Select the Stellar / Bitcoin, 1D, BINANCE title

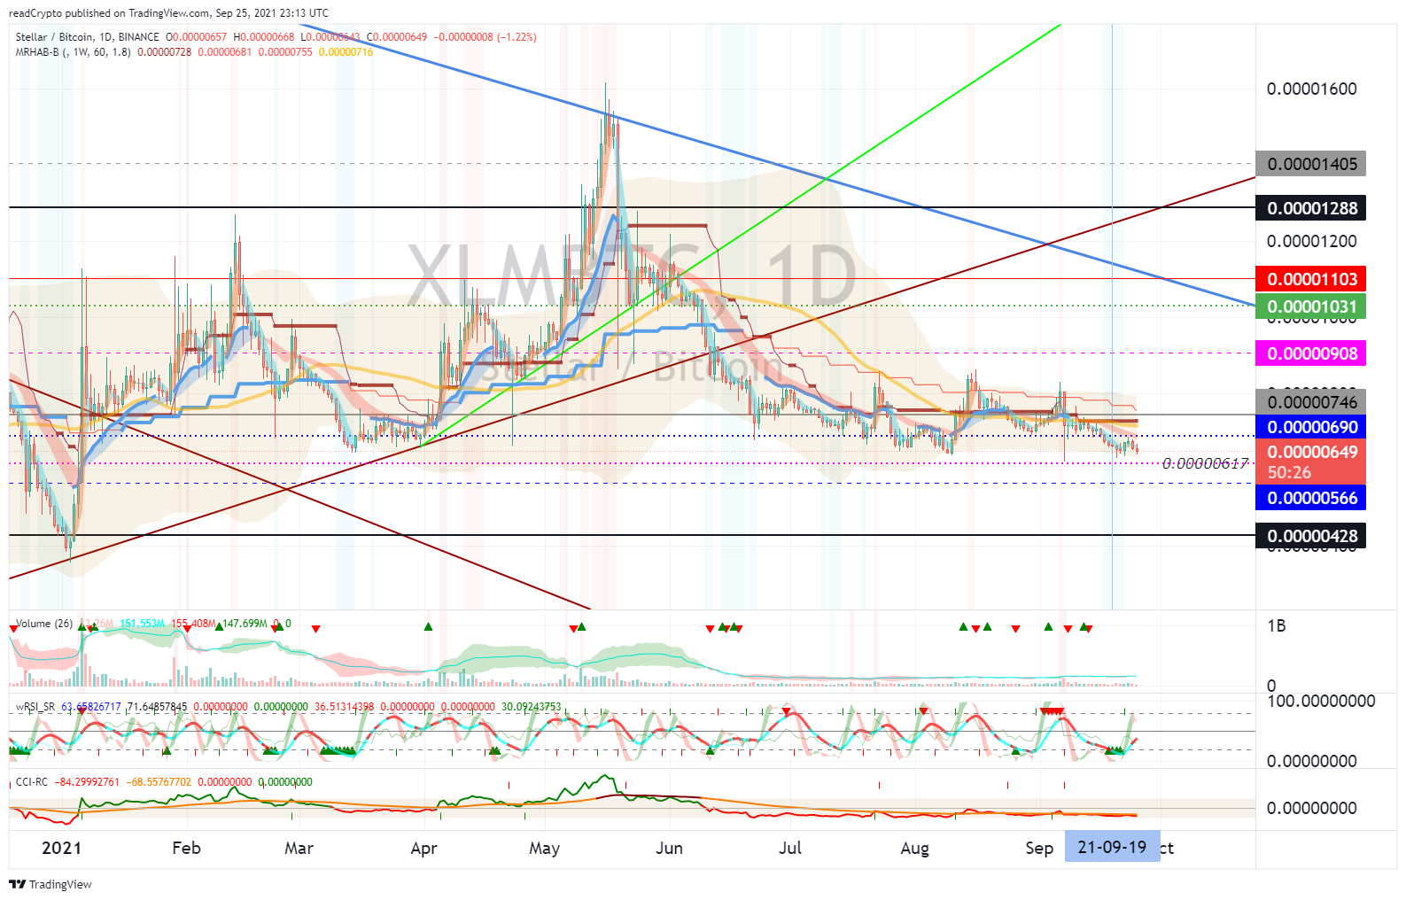(88, 37)
